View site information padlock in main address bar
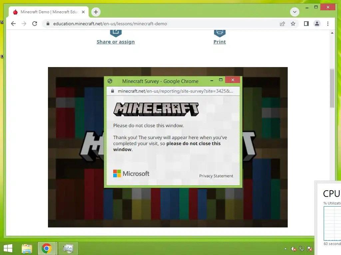Screen dimensions: 341x255 coord(48,24)
